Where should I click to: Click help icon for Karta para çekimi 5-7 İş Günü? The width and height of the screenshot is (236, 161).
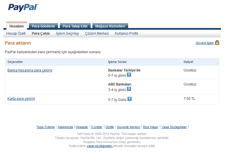(x=129, y=99)
